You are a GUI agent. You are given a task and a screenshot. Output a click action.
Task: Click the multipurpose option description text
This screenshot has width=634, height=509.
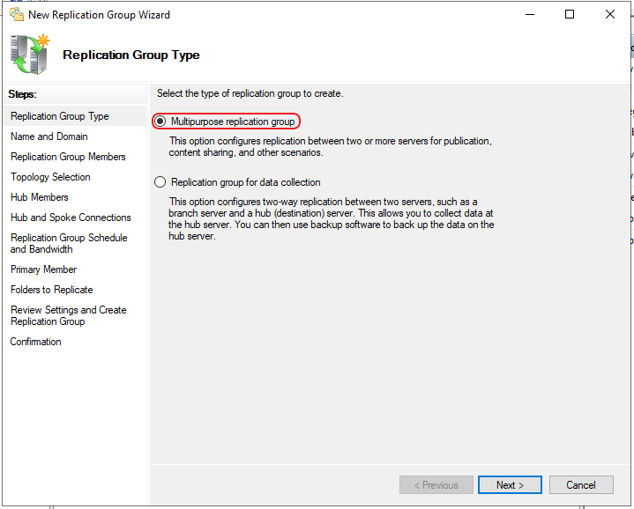[x=330, y=146]
